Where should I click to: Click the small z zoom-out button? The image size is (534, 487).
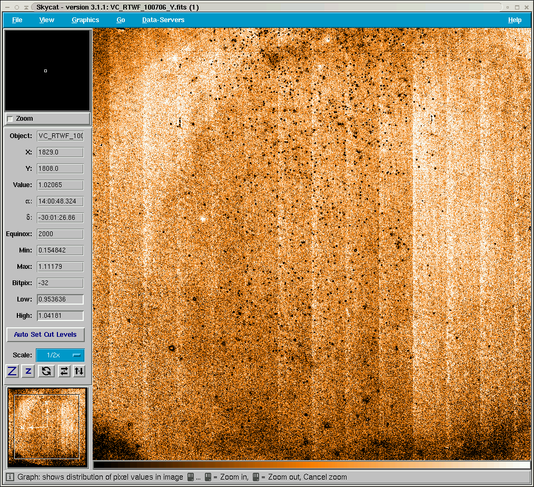coord(28,371)
